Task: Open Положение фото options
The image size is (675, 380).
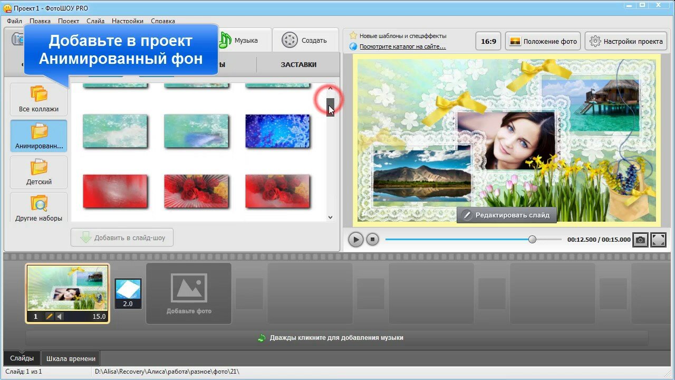Action: coord(543,41)
